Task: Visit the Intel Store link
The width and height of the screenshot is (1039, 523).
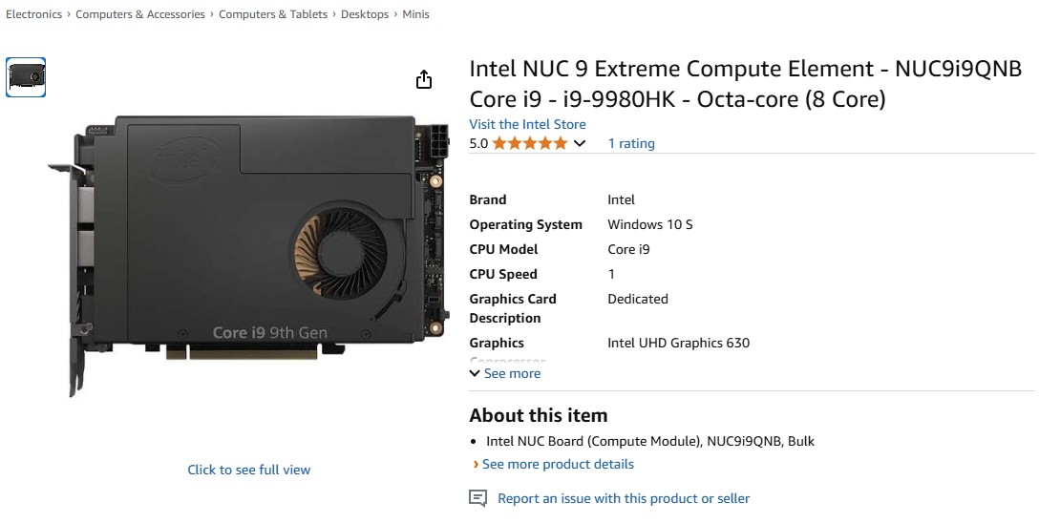Action: click(x=527, y=124)
